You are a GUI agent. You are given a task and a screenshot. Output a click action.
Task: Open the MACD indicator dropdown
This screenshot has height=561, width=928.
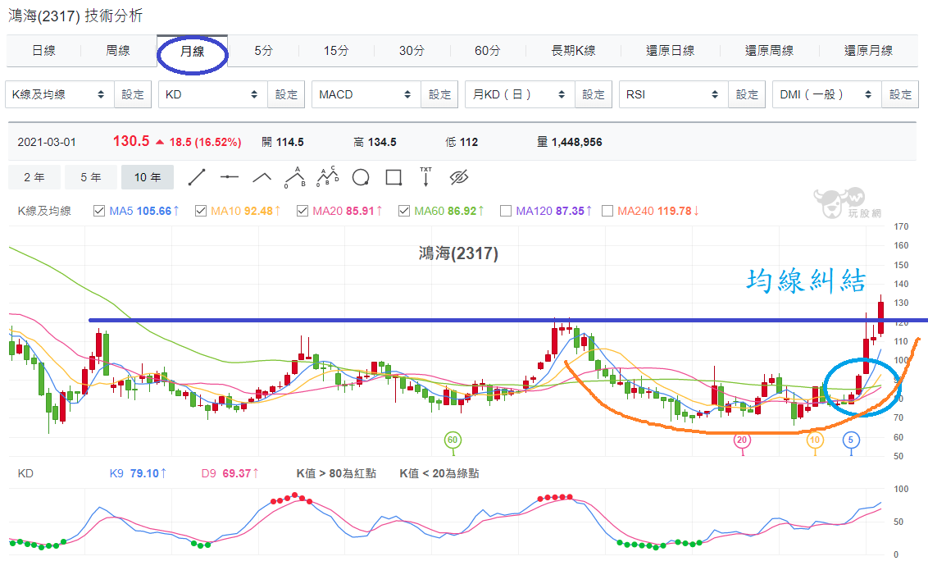coord(366,95)
